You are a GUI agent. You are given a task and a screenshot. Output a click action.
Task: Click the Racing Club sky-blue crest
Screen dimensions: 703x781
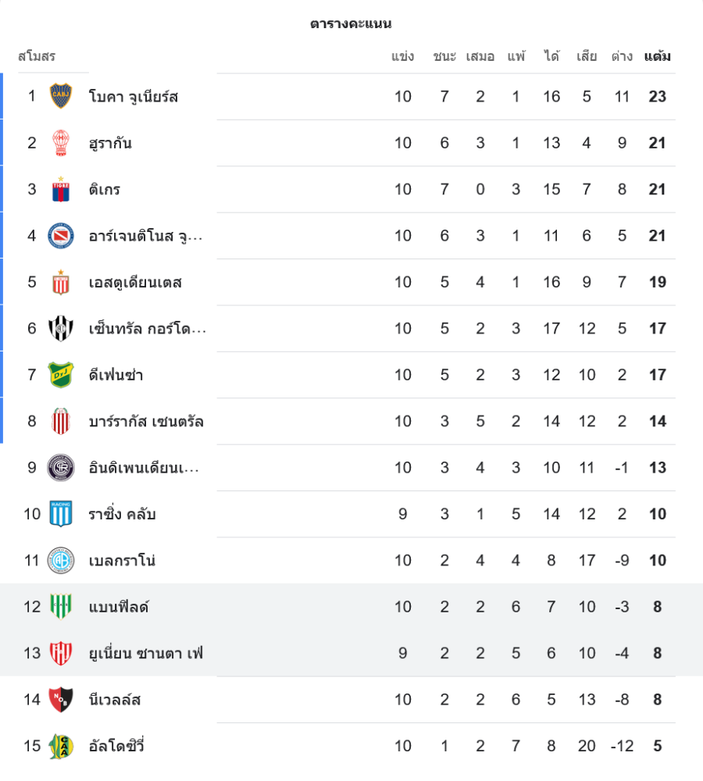[61, 514]
